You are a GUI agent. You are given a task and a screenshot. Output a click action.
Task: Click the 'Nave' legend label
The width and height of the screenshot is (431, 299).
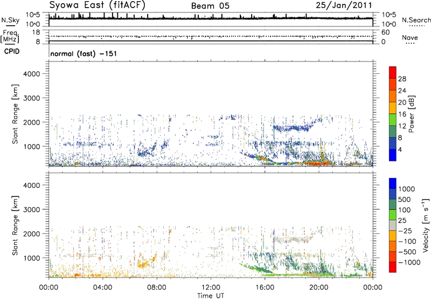[410, 37]
